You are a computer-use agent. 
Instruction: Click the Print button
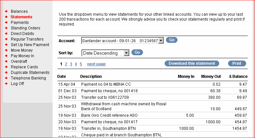click(x=237, y=63)
